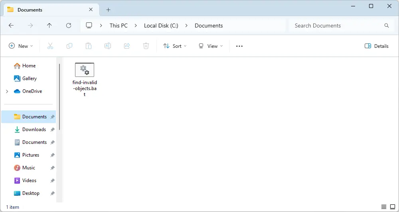The width and height of the screenshot is (399, 212).
Task: Maximize the File Explorer window
Action: coord(371,6)
